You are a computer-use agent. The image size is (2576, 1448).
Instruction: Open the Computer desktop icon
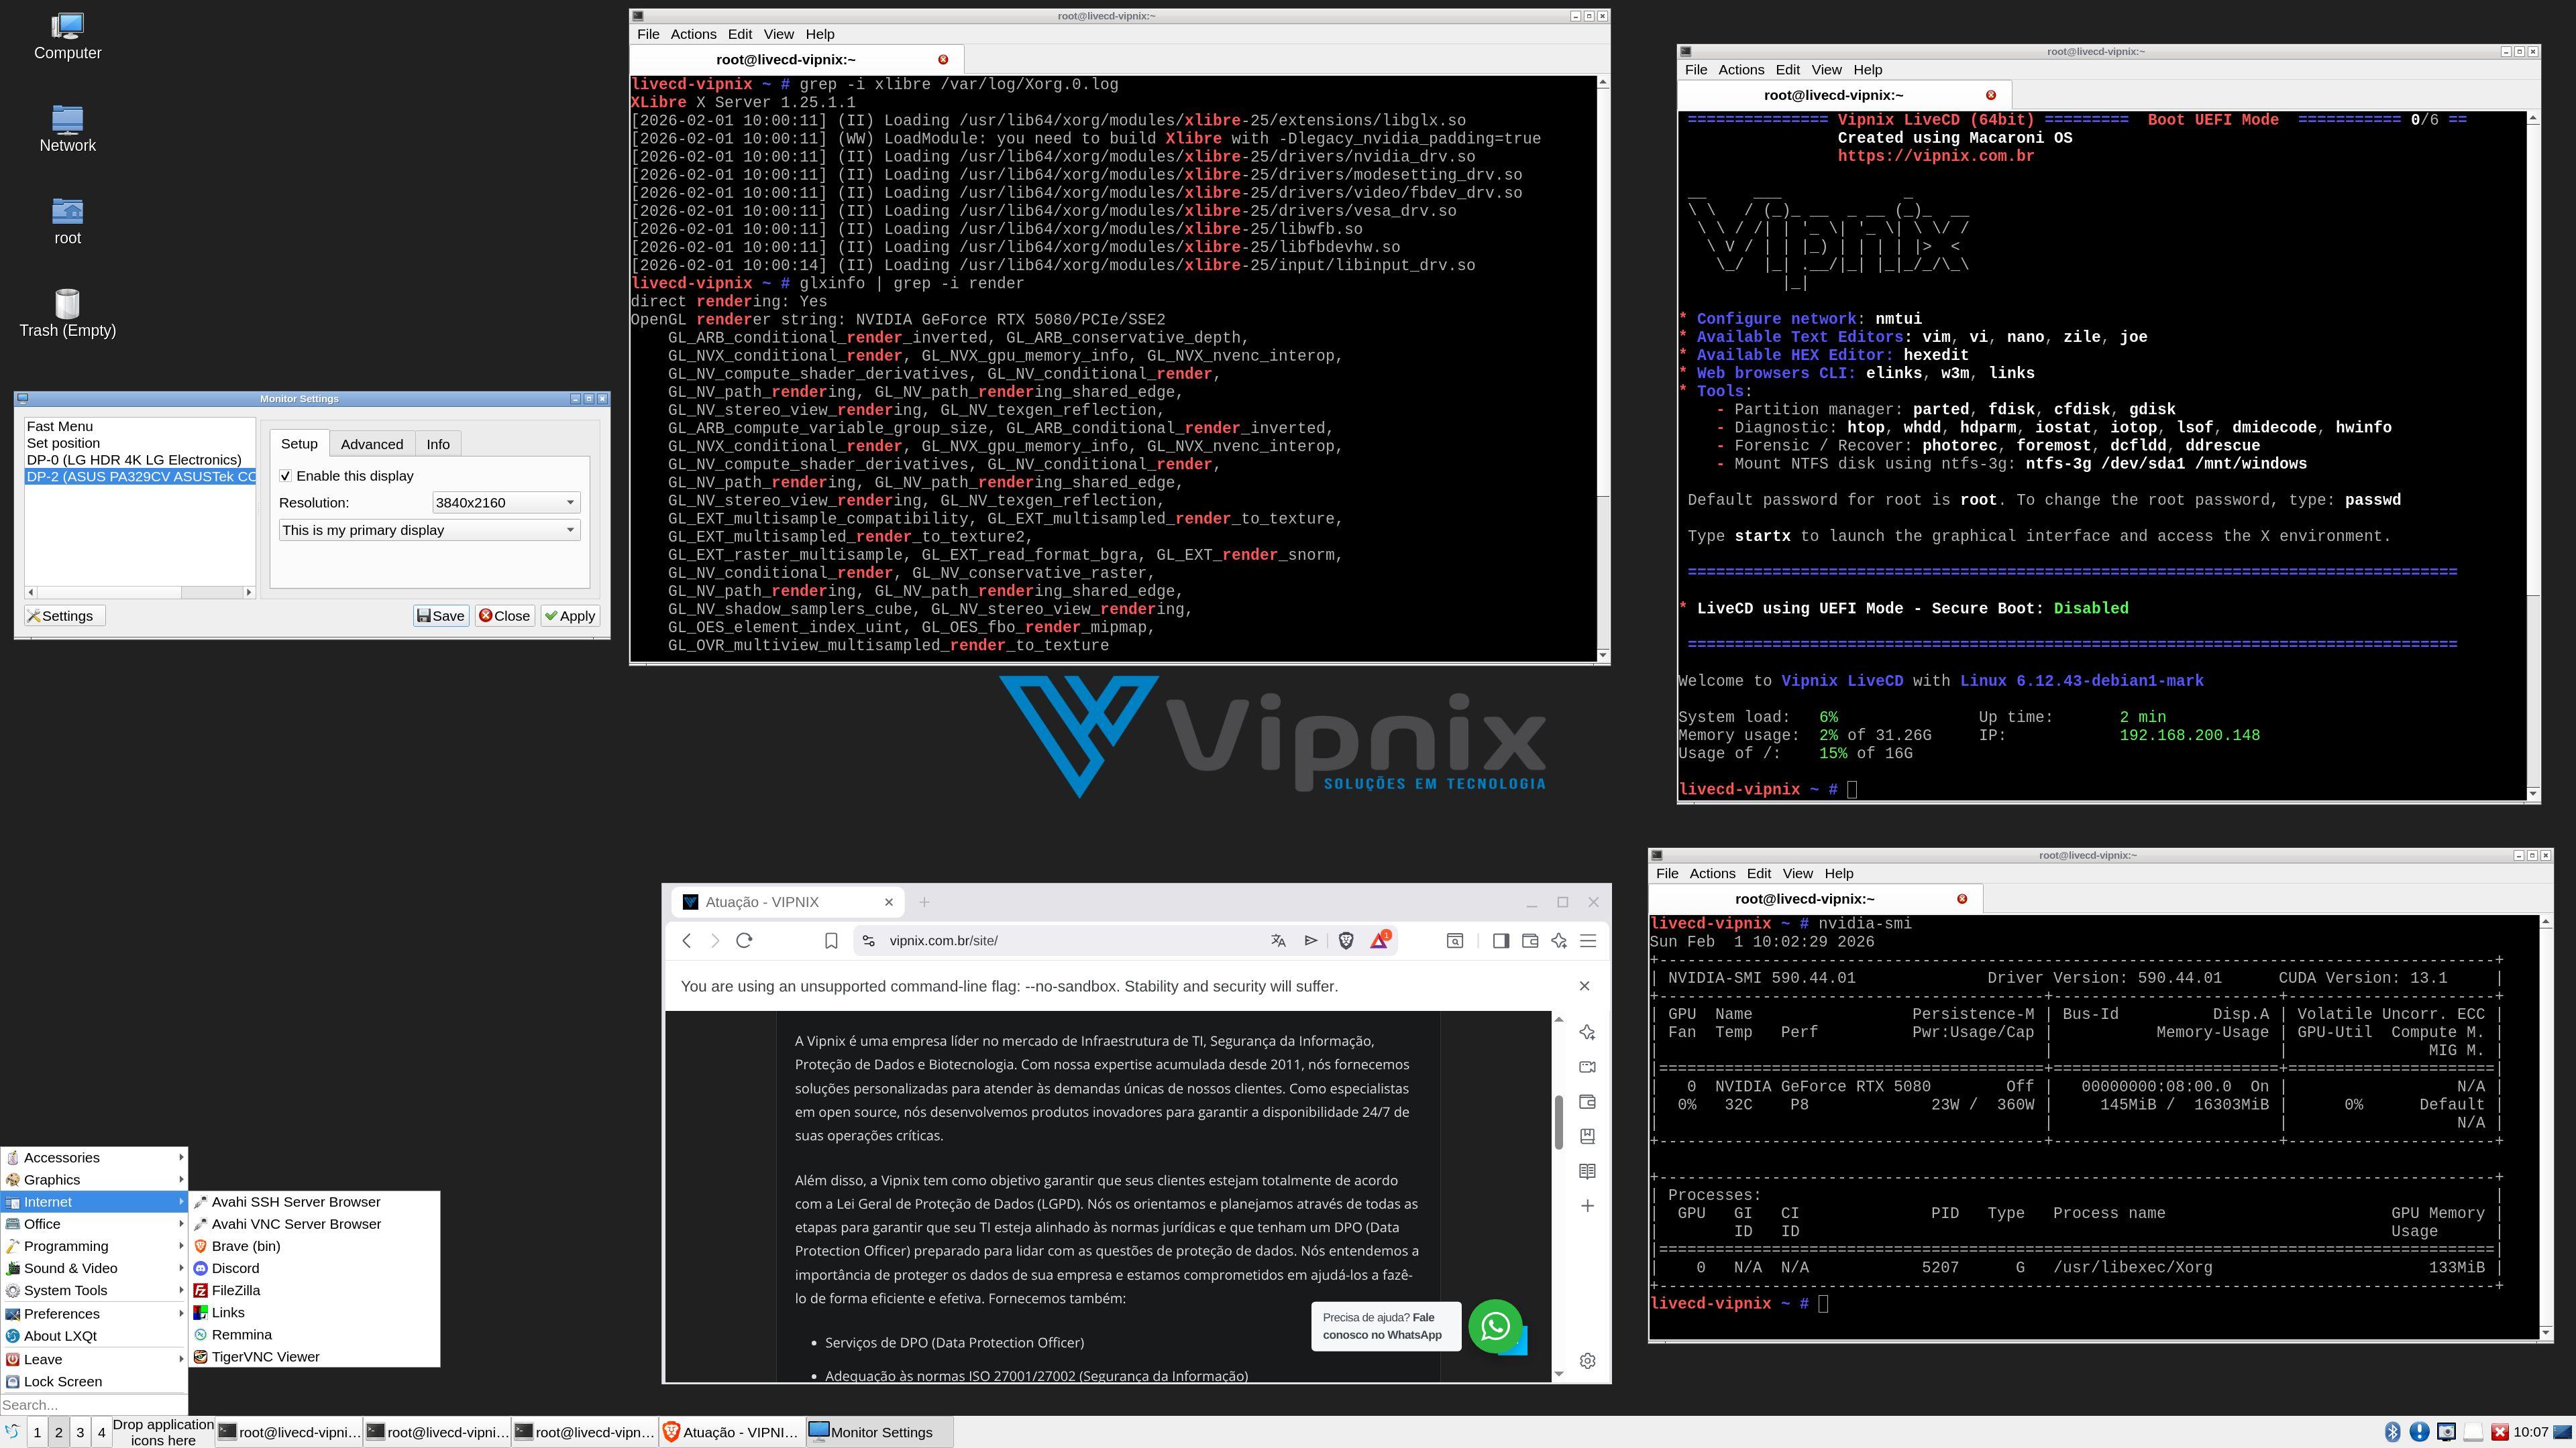(67, 37)
